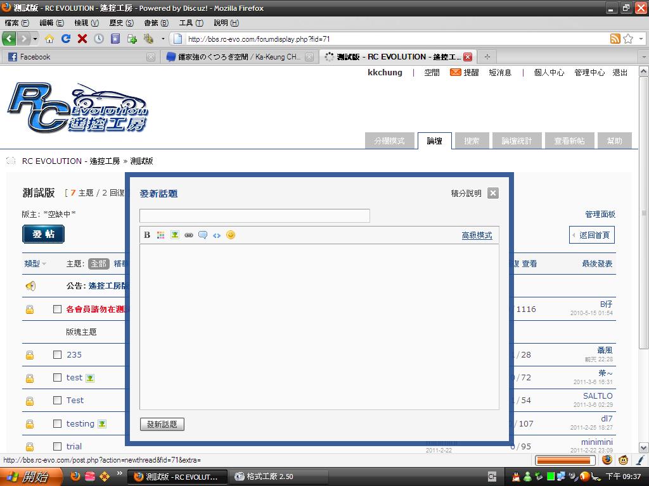Check the box beside thread "235"
This screenshot has height=486, width=649.
(57, 355)
